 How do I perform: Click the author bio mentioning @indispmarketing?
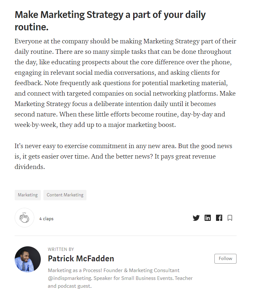pos(120,278)
